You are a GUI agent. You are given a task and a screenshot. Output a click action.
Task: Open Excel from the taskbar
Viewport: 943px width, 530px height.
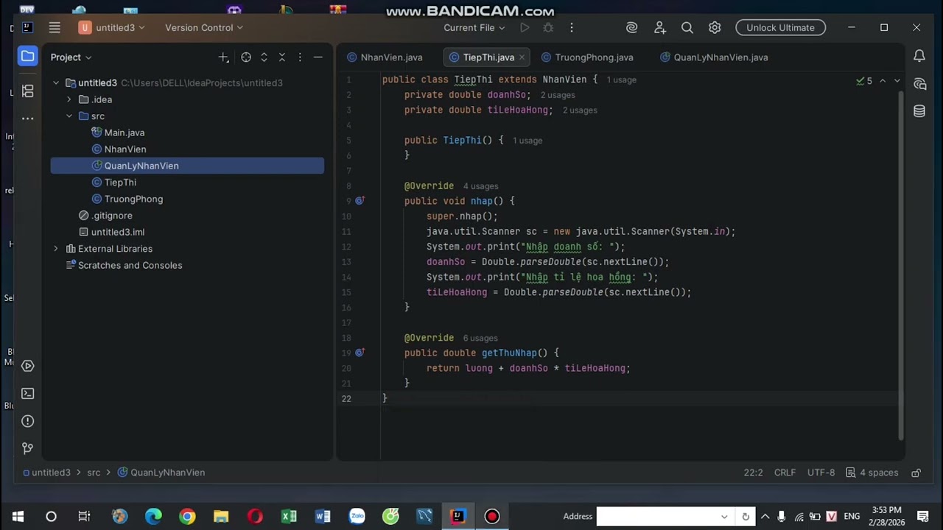[289, 516]
